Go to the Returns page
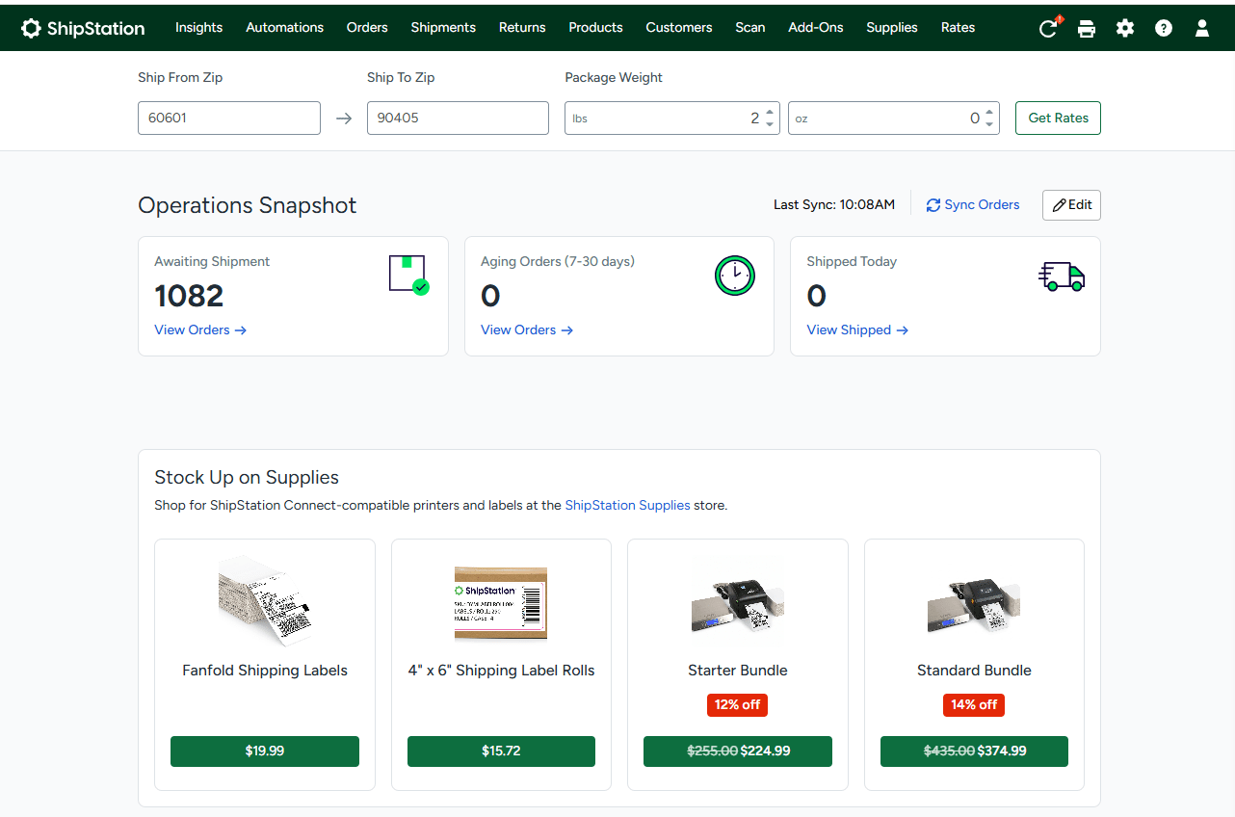The width and height of the screenshot is (1235, 817). [x=522, y=27]
